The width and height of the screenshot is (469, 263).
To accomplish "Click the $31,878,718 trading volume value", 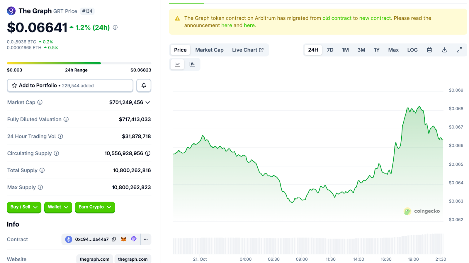I will (136, 136).
